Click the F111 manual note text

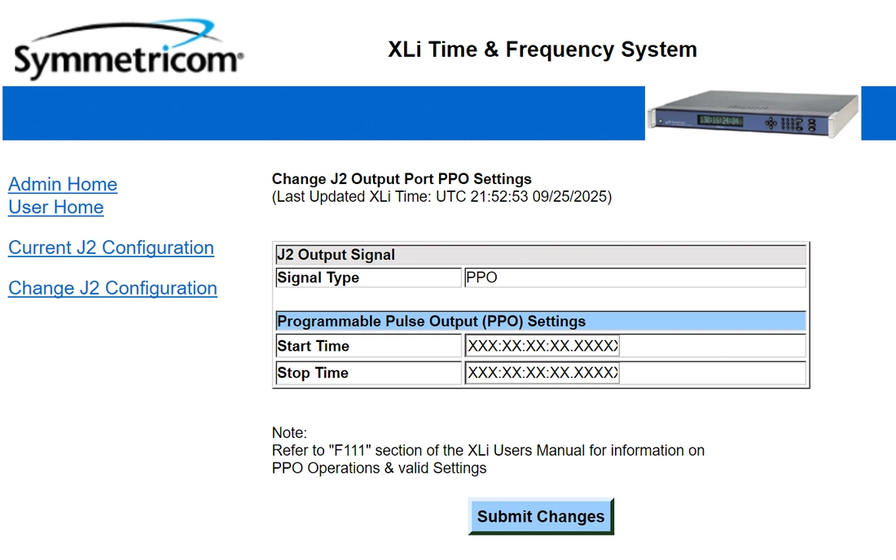[x=488, y=451]
